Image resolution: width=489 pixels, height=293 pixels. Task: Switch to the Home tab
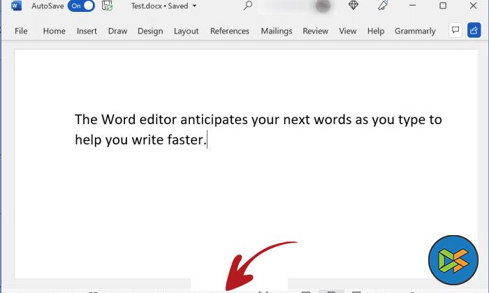(x=54, y=31)
